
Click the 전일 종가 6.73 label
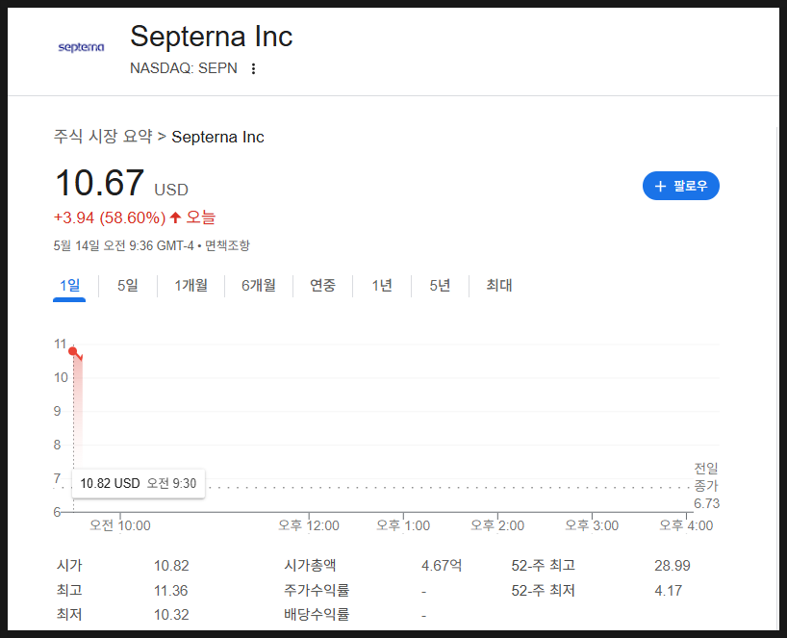coord(706,486)
